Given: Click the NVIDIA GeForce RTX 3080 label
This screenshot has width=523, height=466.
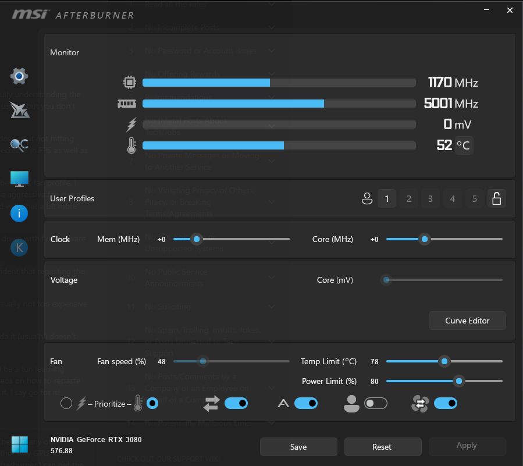Looking at the screenshot, I should pyautogui.click(x=96, y=440).
